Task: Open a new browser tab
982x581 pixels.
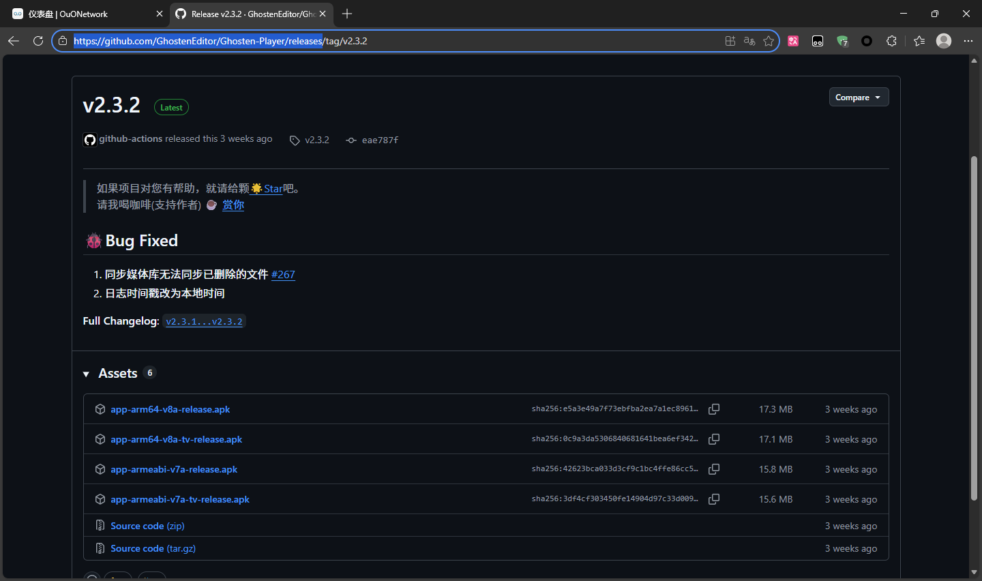Action: pos(347,14)
